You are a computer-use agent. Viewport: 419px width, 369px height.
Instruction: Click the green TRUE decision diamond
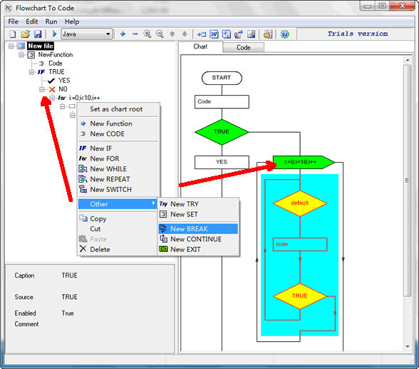tap(222, 132)
